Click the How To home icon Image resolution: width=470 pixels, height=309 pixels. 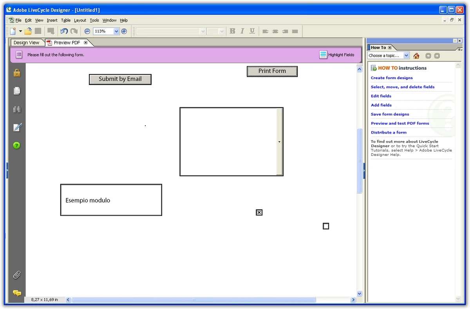click(x=416, y=56)
